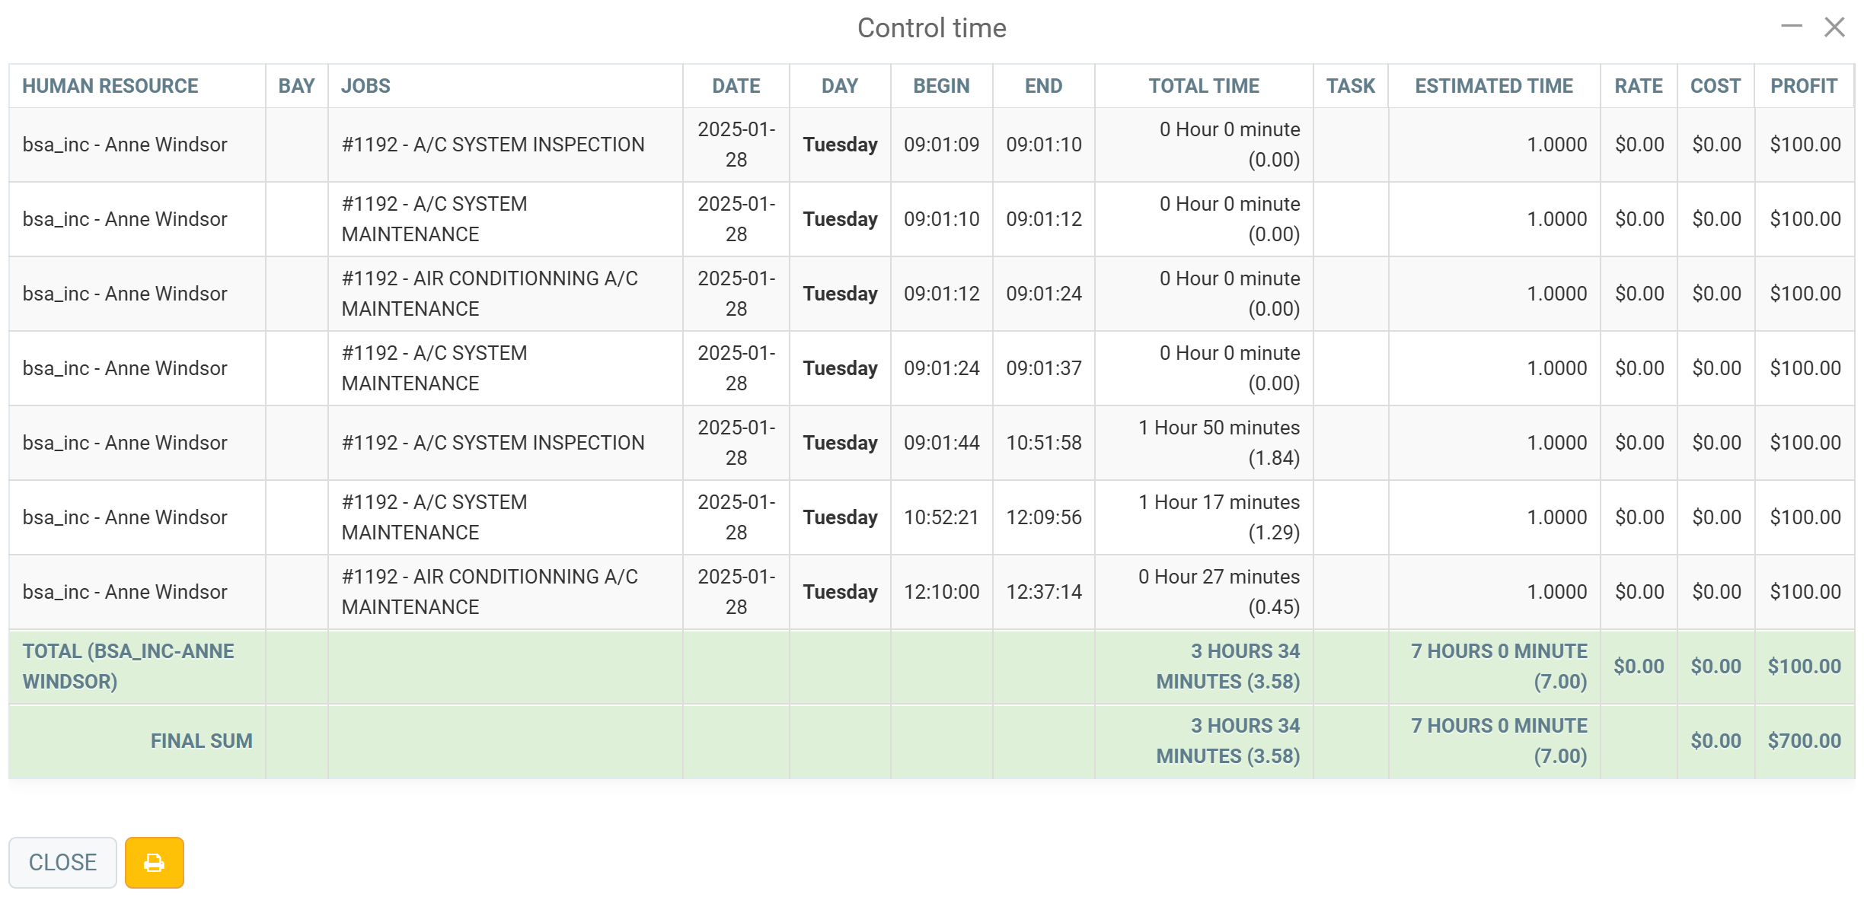This screenshot has width=1864, height=897.
Task: Click the first A/C SYSTEM INSPECTION job
Action: 493,145
